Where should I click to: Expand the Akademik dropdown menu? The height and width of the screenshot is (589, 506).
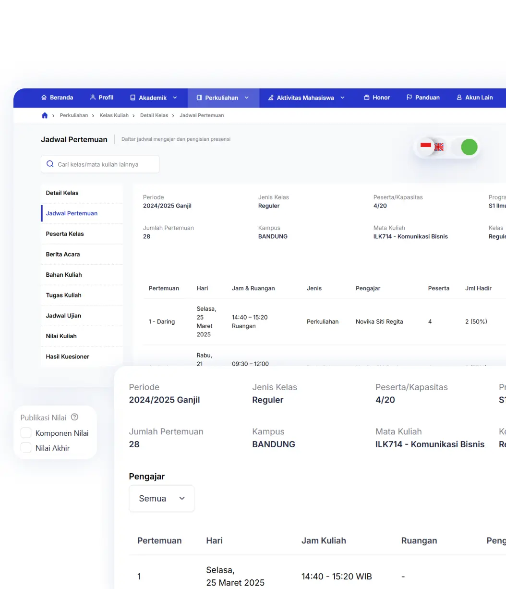(x=153, y=98)
